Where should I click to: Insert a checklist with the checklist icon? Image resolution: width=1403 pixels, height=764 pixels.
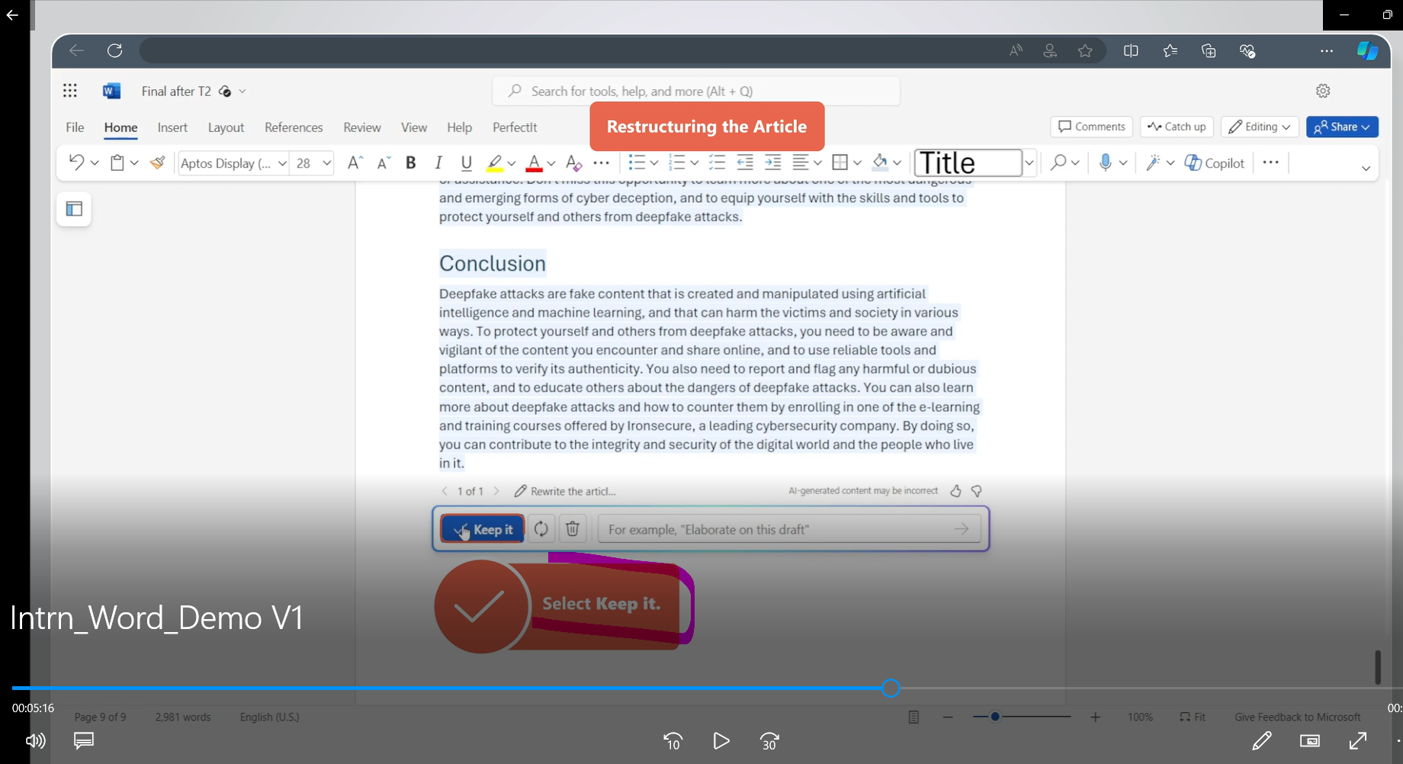click(717, 162)
